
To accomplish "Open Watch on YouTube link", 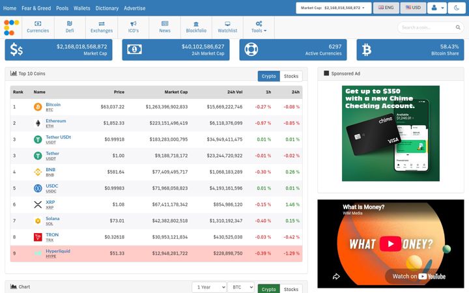I will click(x=419, y=277).
